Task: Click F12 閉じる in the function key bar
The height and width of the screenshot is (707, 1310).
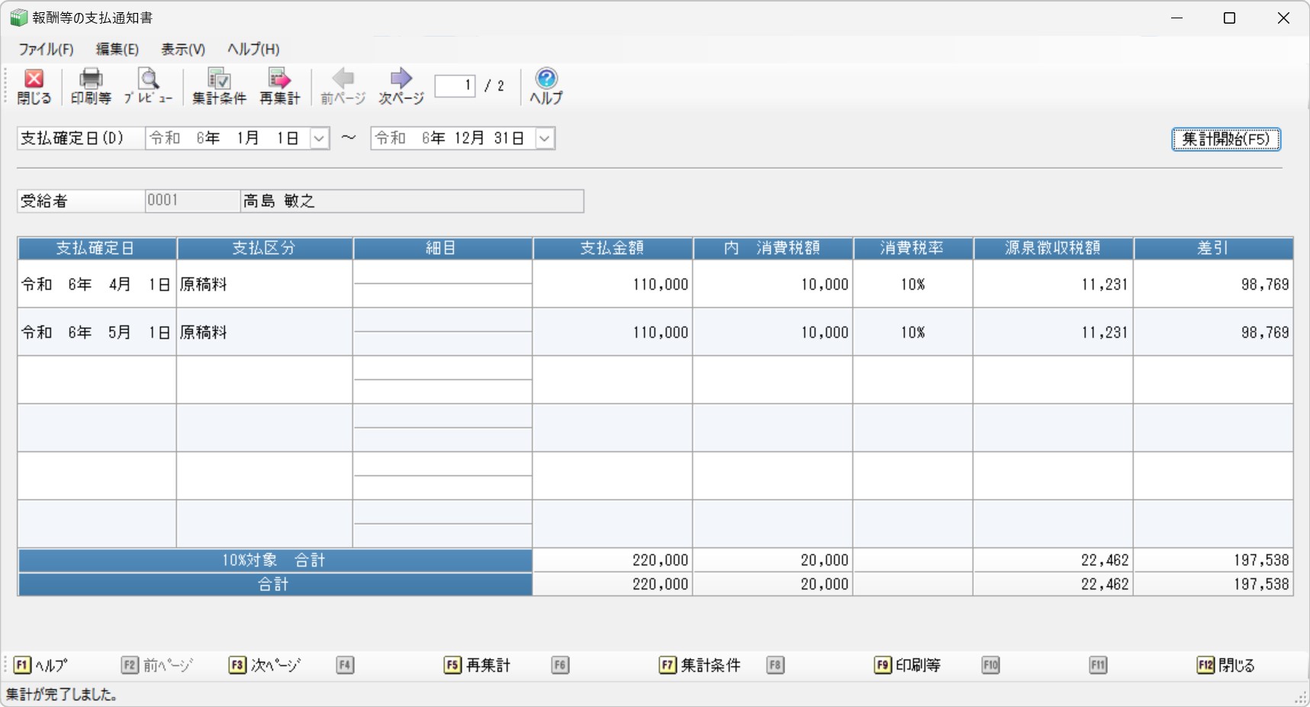Action: pyautogui.click(x=1226, y=665)
